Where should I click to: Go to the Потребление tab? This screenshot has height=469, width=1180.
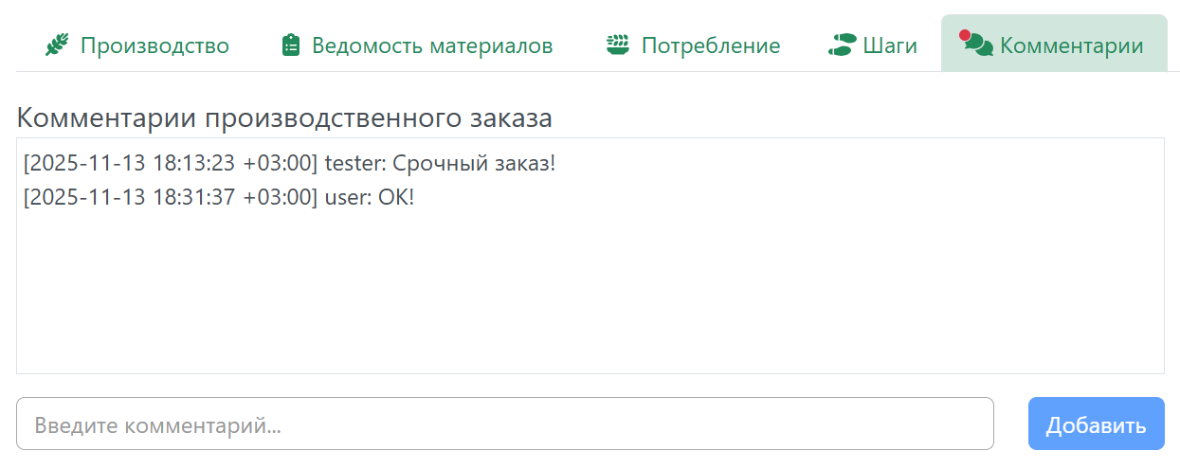[710, 45]
